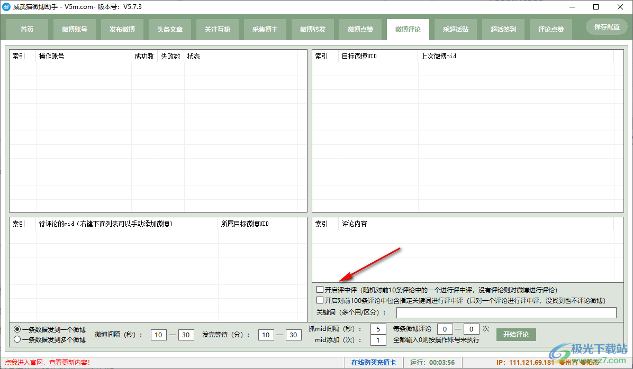Click the IP address in status bar
Screen dimensions: 633x369
pos(525,363)
